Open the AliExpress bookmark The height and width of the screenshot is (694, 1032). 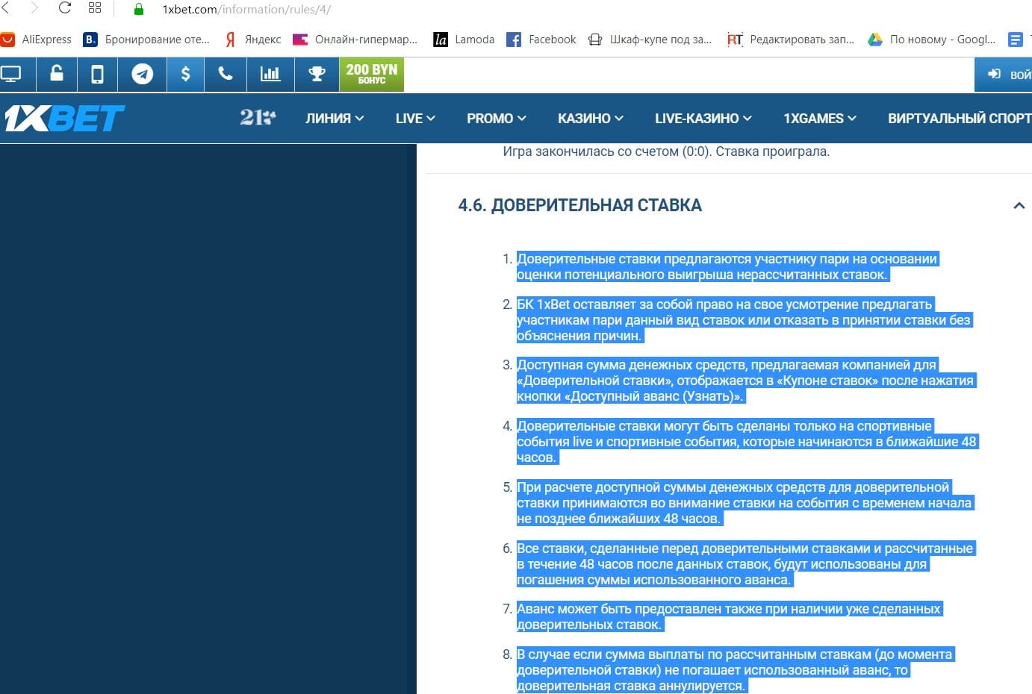click(37, 40)
